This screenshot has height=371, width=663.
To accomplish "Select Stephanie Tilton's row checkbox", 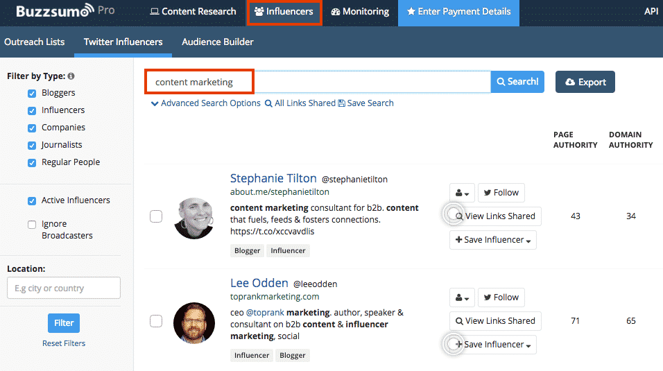I will (x=156, y=216).
